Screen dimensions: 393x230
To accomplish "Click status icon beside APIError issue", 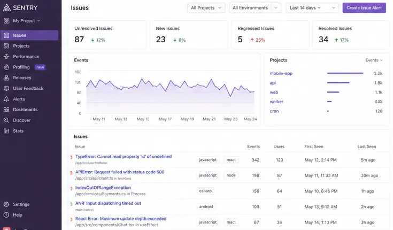I will [72, 173].
